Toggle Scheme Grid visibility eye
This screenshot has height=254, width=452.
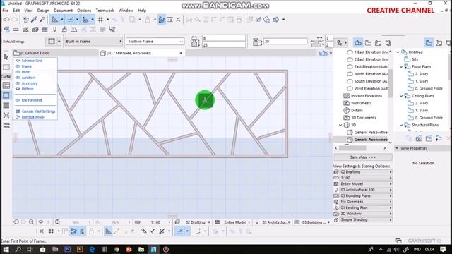[18, 61]
